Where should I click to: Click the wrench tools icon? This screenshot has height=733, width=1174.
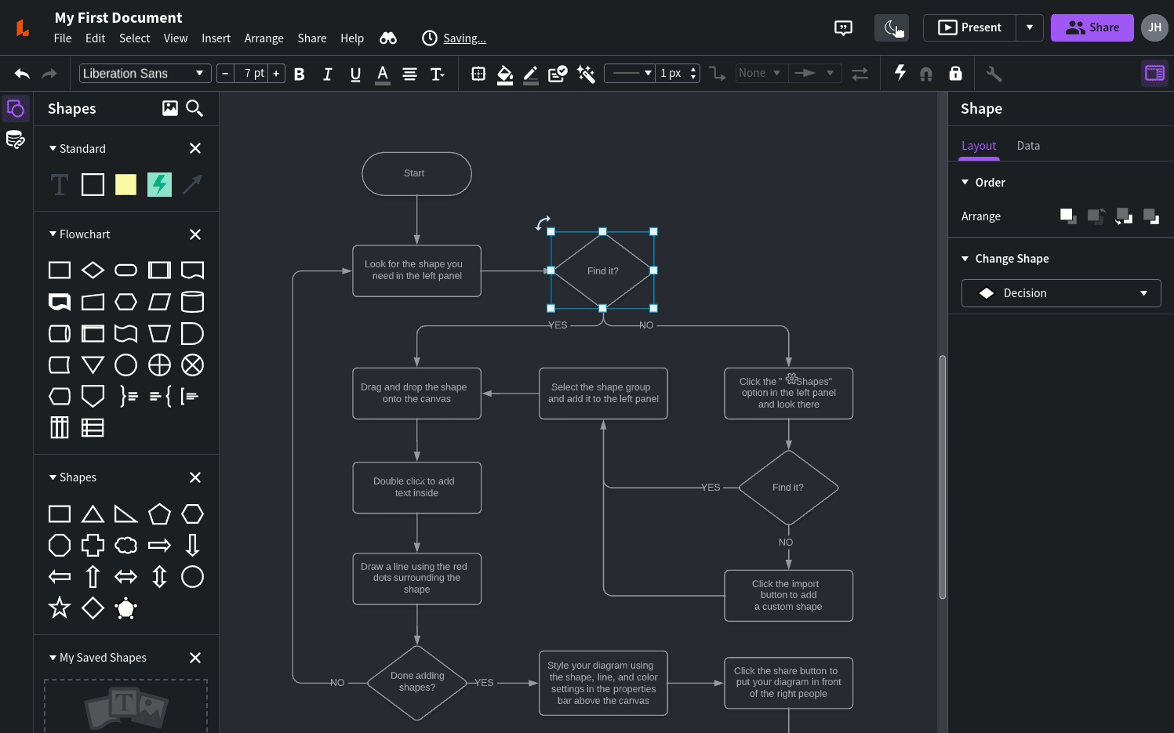point(994,74)
